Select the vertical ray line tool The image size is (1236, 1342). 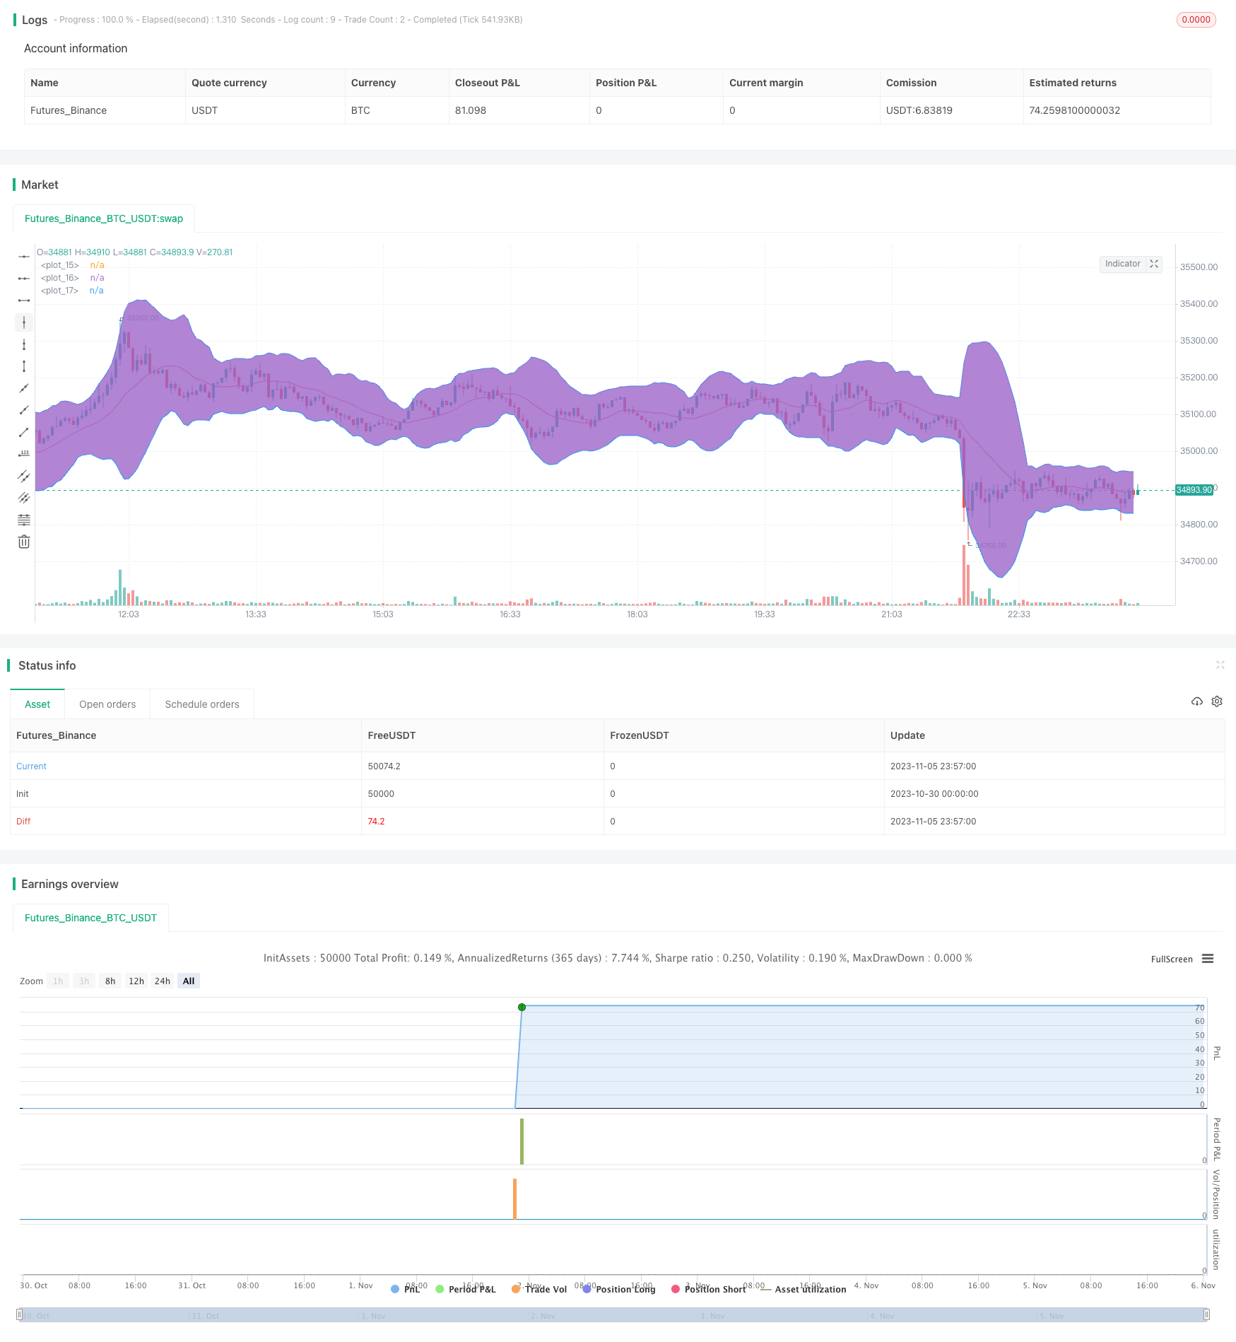(x=24, y=344)
